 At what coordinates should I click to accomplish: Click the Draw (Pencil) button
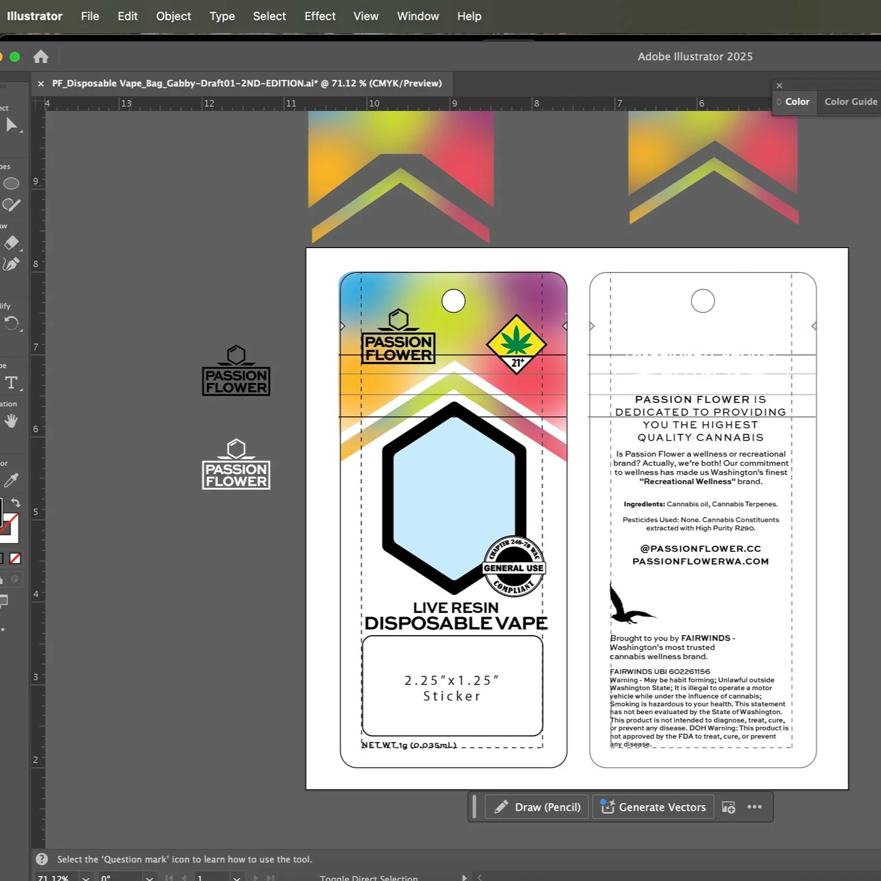point(537,807)
